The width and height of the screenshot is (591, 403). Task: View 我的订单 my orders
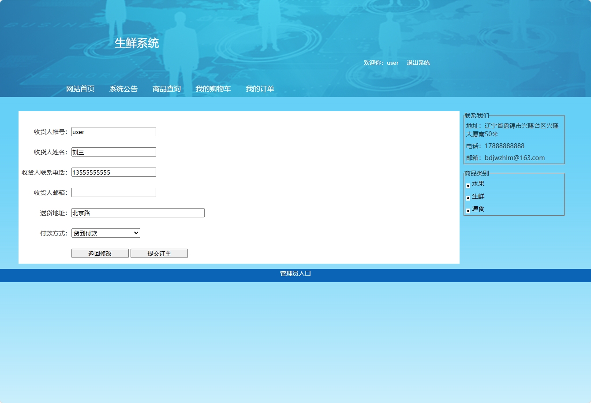point(260,89)
